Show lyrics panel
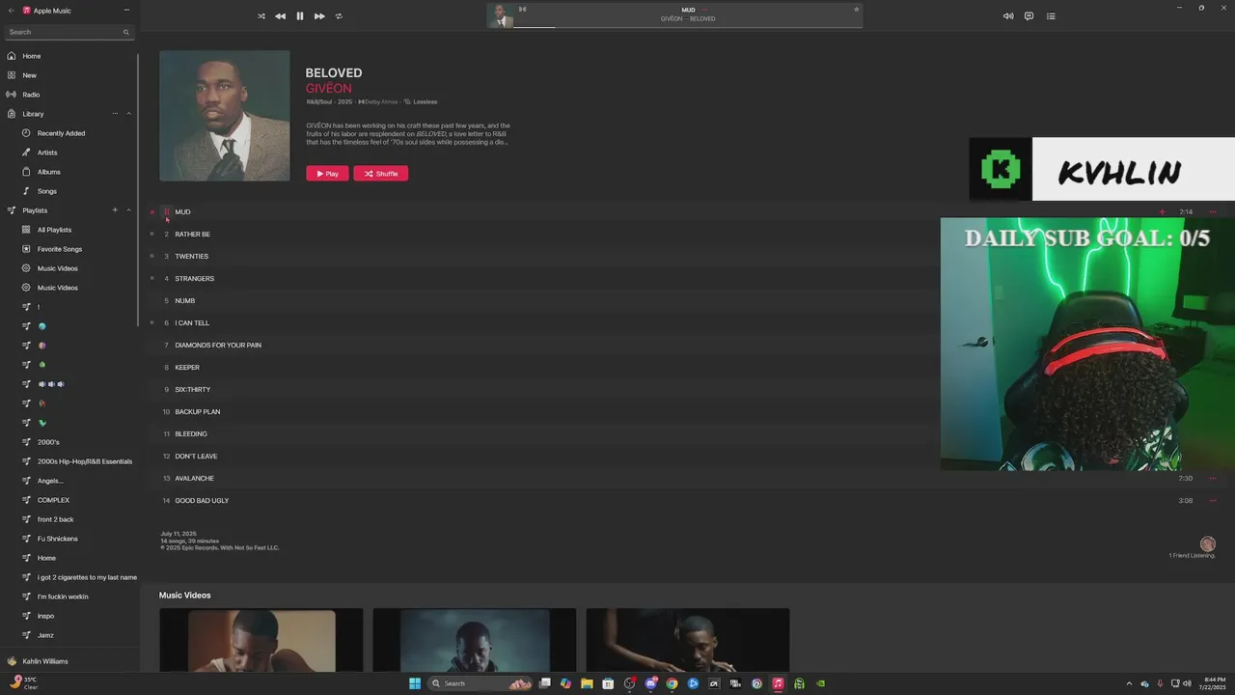The width and height of the screenshot is (1235, 695). [1029, 16]
